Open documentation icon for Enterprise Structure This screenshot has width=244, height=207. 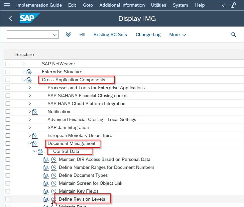[x=29, y=72]
